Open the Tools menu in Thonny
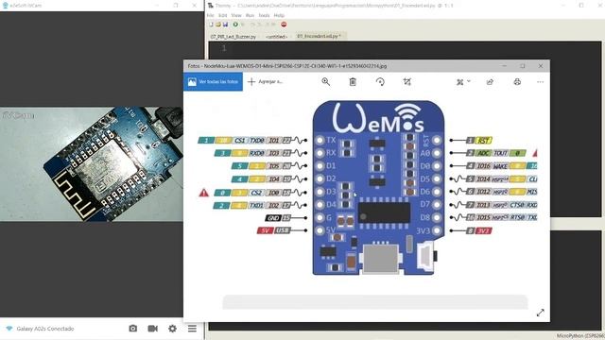Viewport: 605px width, 340px height. [x=264, y=15]
